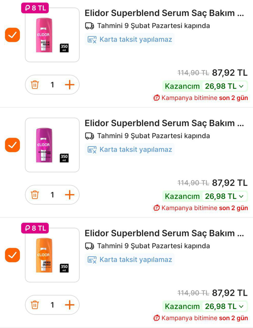This screenshot has height=328, width=253.
Task: Increase quantity of first Elidor product
Action: 69,85
